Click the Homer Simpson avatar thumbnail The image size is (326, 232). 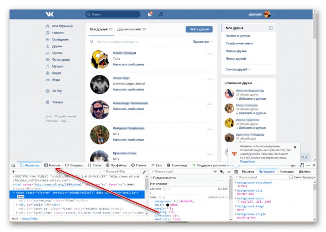point(100,59)
